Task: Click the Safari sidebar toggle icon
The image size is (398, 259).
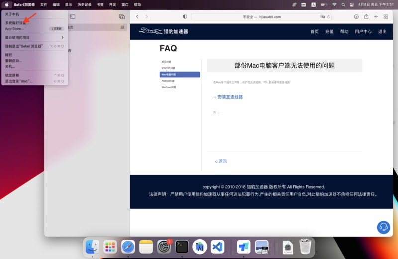Action: click(x=73, y=17)
